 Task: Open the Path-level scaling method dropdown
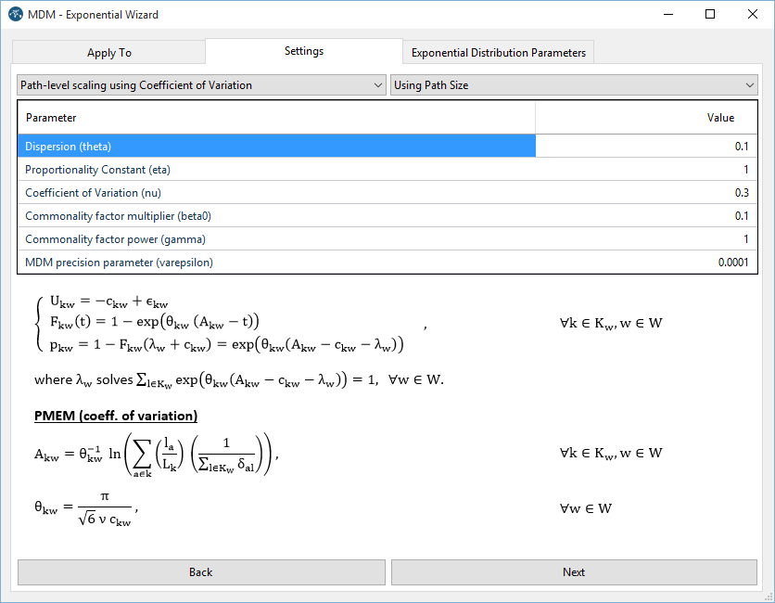point(201,85)
